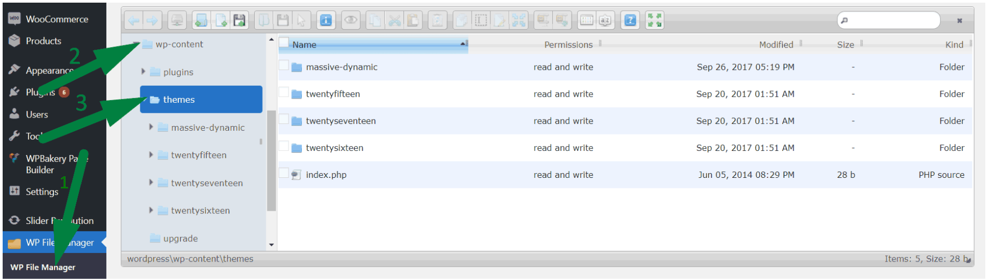Select the wp-content folder in tree
989x280 pixels.
coord(179,44)
